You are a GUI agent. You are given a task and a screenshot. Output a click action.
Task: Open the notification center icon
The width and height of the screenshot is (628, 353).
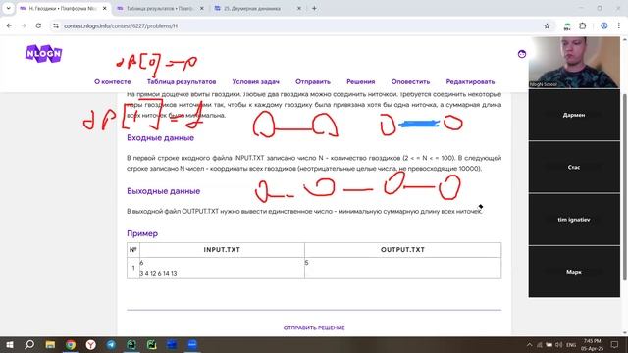(614, 344)
